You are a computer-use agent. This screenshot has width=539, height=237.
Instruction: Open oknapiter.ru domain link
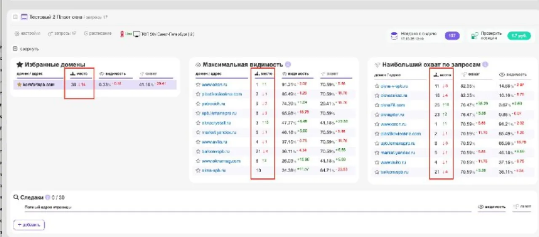point(392,115)
